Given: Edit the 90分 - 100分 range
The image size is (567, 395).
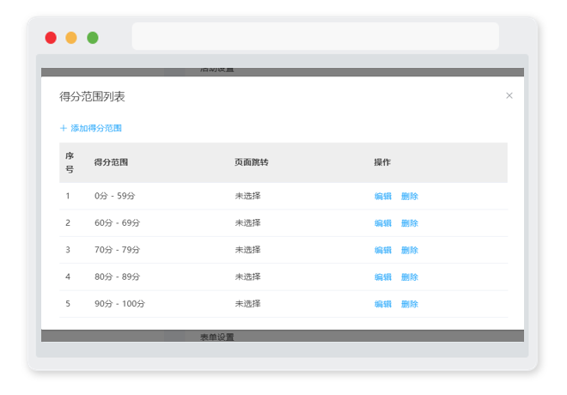Looking at the screenshot, I should (383, 304).
